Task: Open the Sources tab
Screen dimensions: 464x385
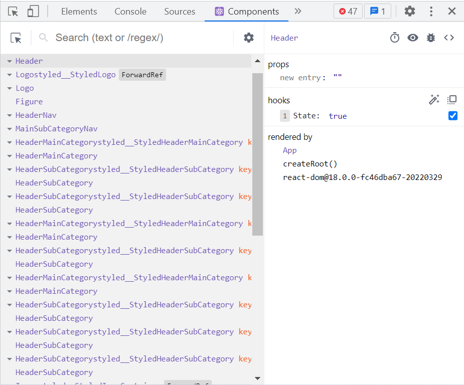Action: (x=180, y=12)
